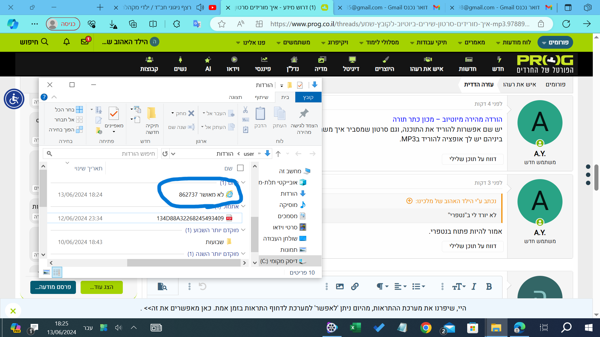The width and height of the screenshot is (600, 337).
Task: Switch to details view at Explorer bottom-left
Action: point(57,272)
